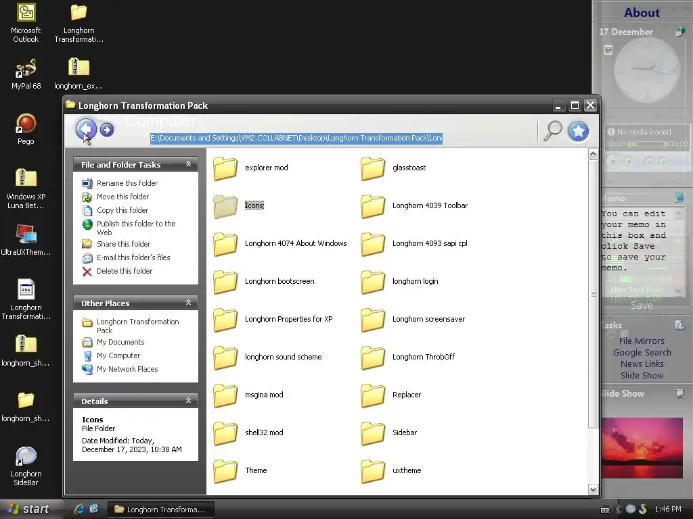The width and height of the screenshot is (693, 519).
Task: Click E-mail this folder's files
Action: click(x=126, y=257)
